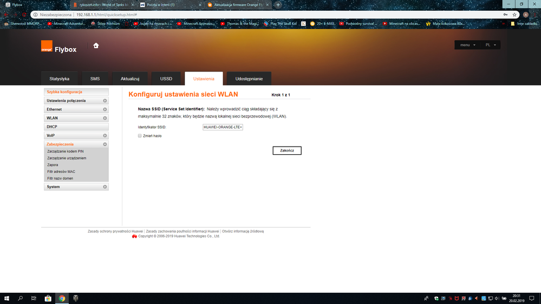Open the DHCP sidebar item
541x304 pixels.
pyautogui.click(x=76, y=127)
